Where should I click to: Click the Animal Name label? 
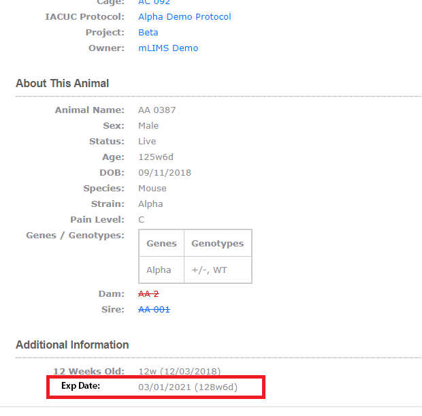click(x=90, y=110)
